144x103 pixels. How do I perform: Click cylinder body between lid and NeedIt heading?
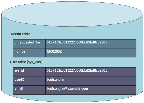click(72, 29)
